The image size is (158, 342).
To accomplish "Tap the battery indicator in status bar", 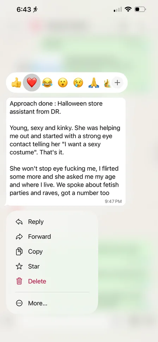I will (x=140, y=10).
